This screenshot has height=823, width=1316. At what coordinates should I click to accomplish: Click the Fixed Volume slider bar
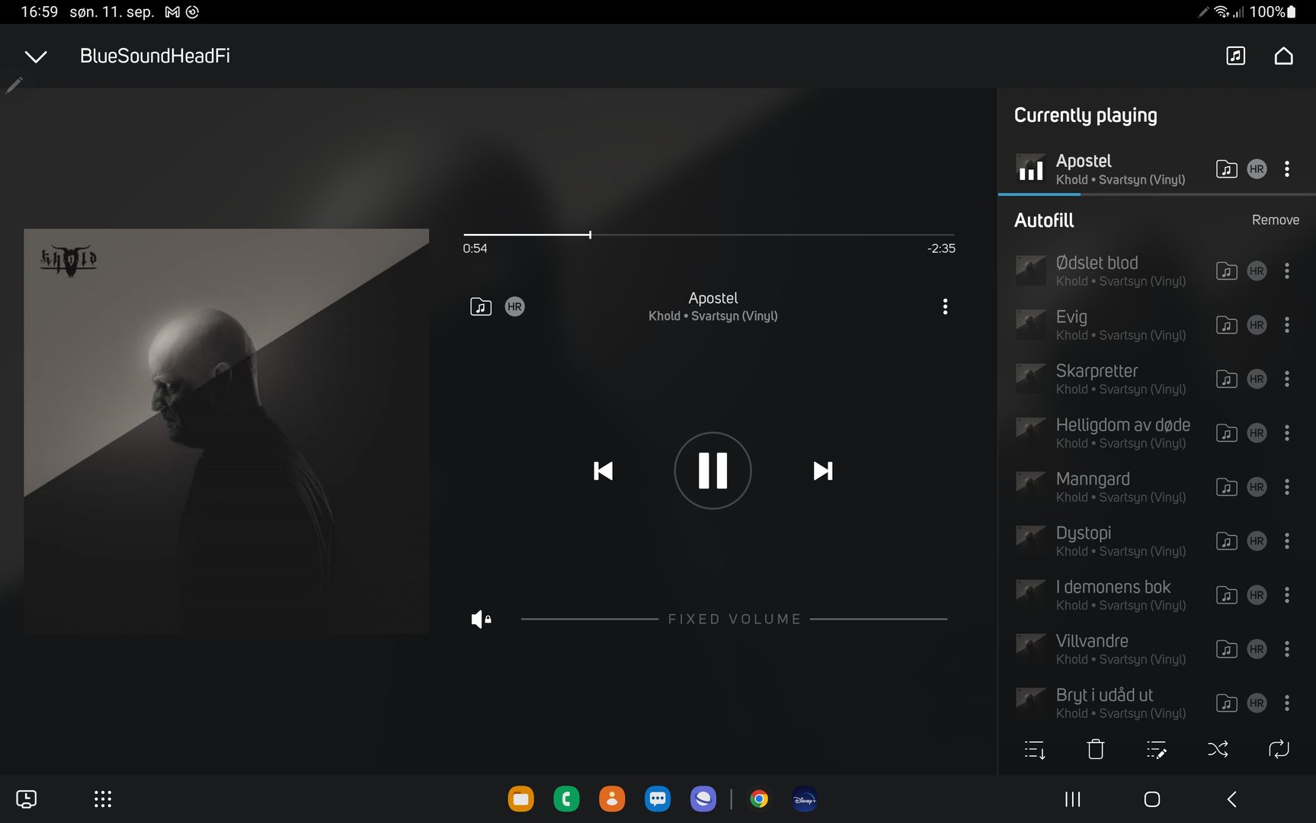click(x=734, y=619)
